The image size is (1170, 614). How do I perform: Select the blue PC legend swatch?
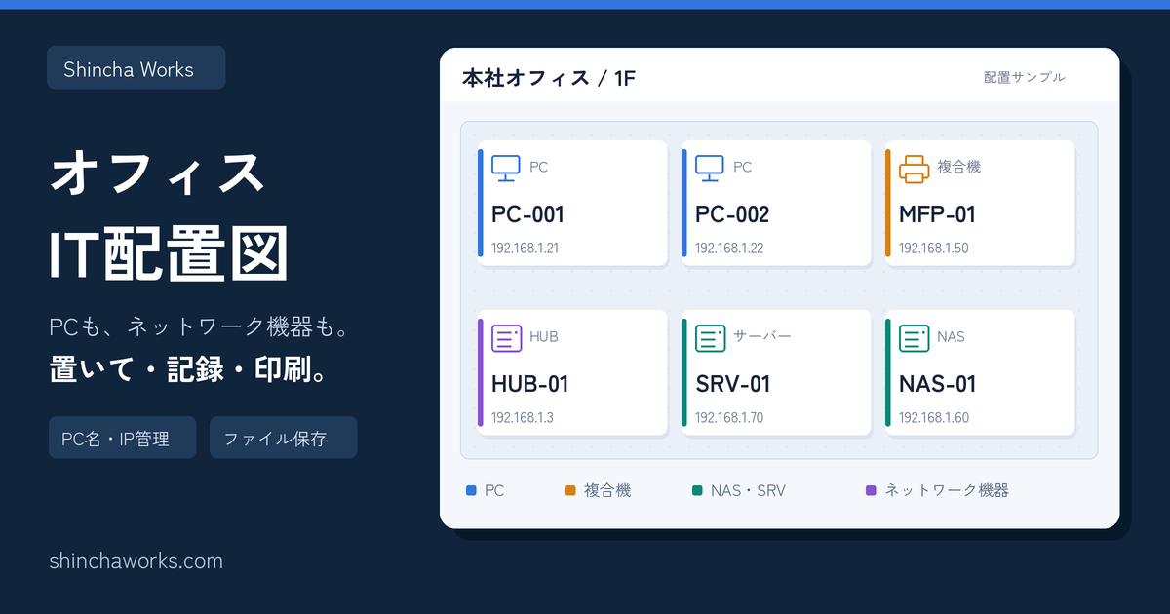(471, 490)
